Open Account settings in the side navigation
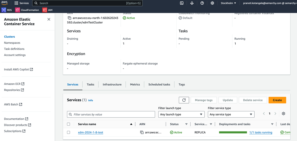The height and width of the screenshot is (141, 297). tap(15, 55)
